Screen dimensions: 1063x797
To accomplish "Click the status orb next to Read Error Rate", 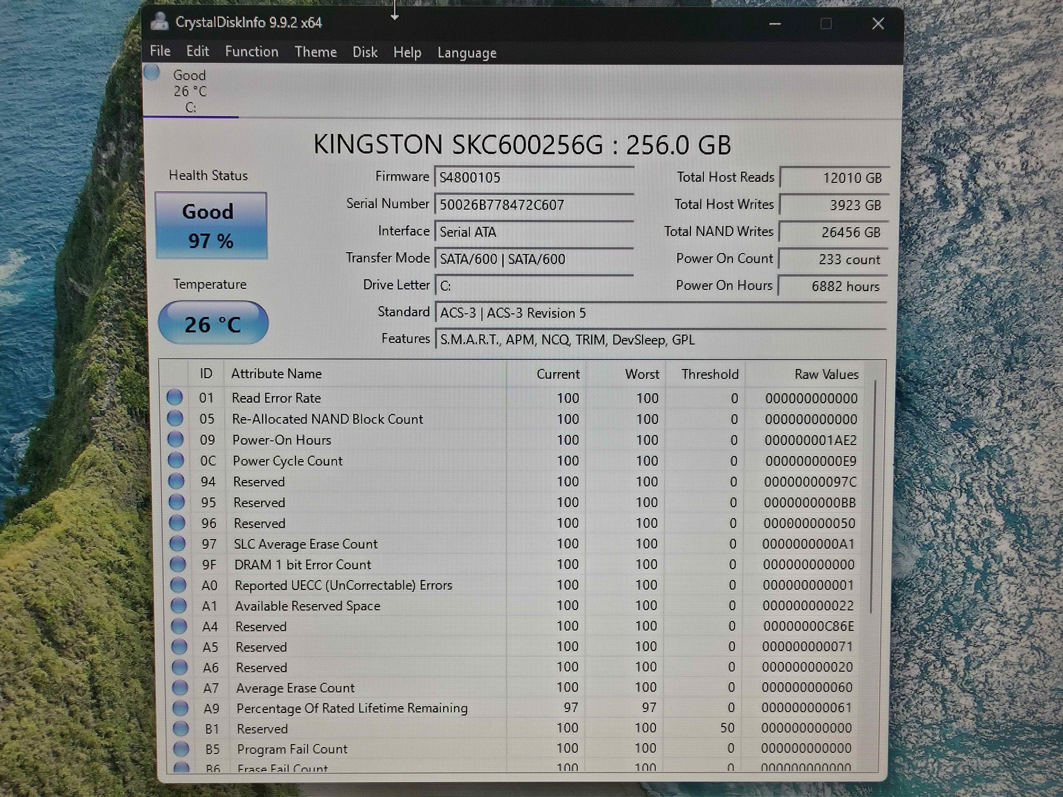I will 174,397.
